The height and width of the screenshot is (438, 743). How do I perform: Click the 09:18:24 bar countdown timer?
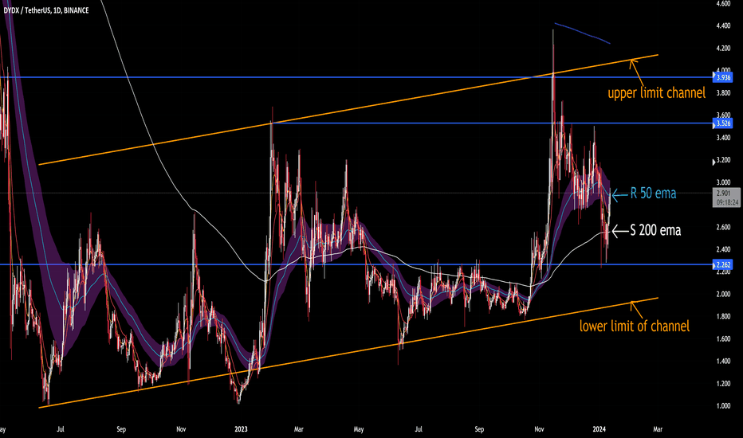click(x=727, y=202)
